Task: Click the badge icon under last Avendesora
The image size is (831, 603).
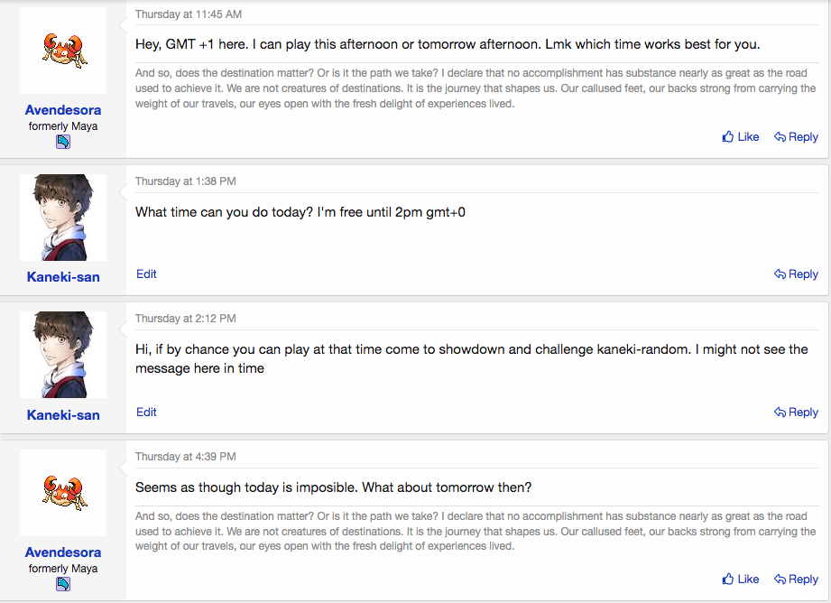Action: click(63, 584)
